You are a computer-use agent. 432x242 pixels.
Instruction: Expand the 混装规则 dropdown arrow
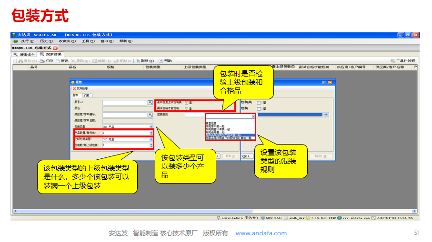point(252,115)
